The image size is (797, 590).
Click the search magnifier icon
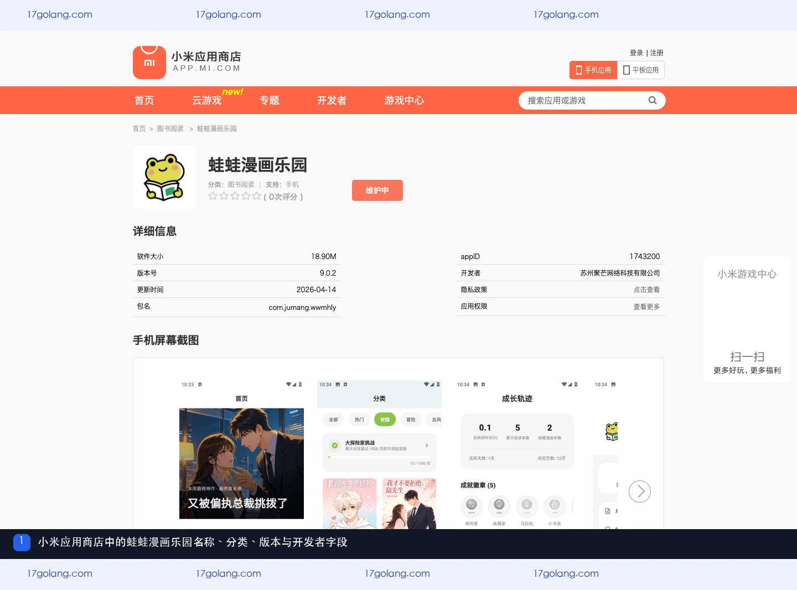(653, 100)
